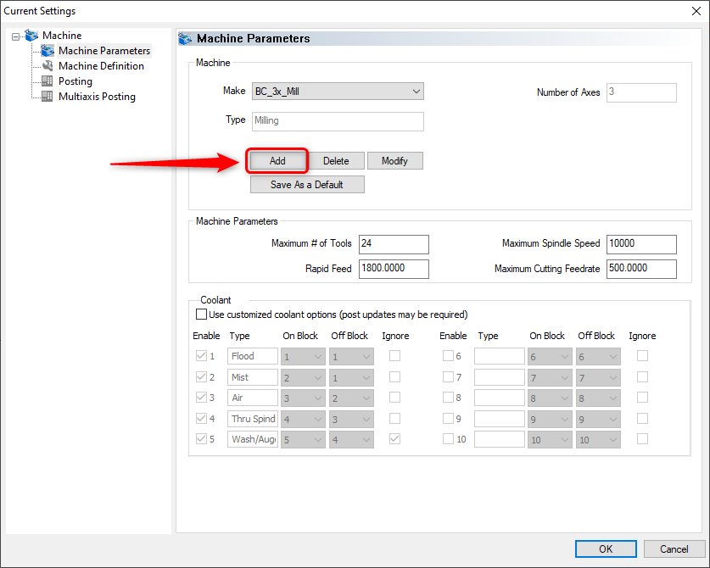Screen dimensions: 710x568
Task: Open Off Block dropdown for Wash/Auger
Action: tap(351, 439)
